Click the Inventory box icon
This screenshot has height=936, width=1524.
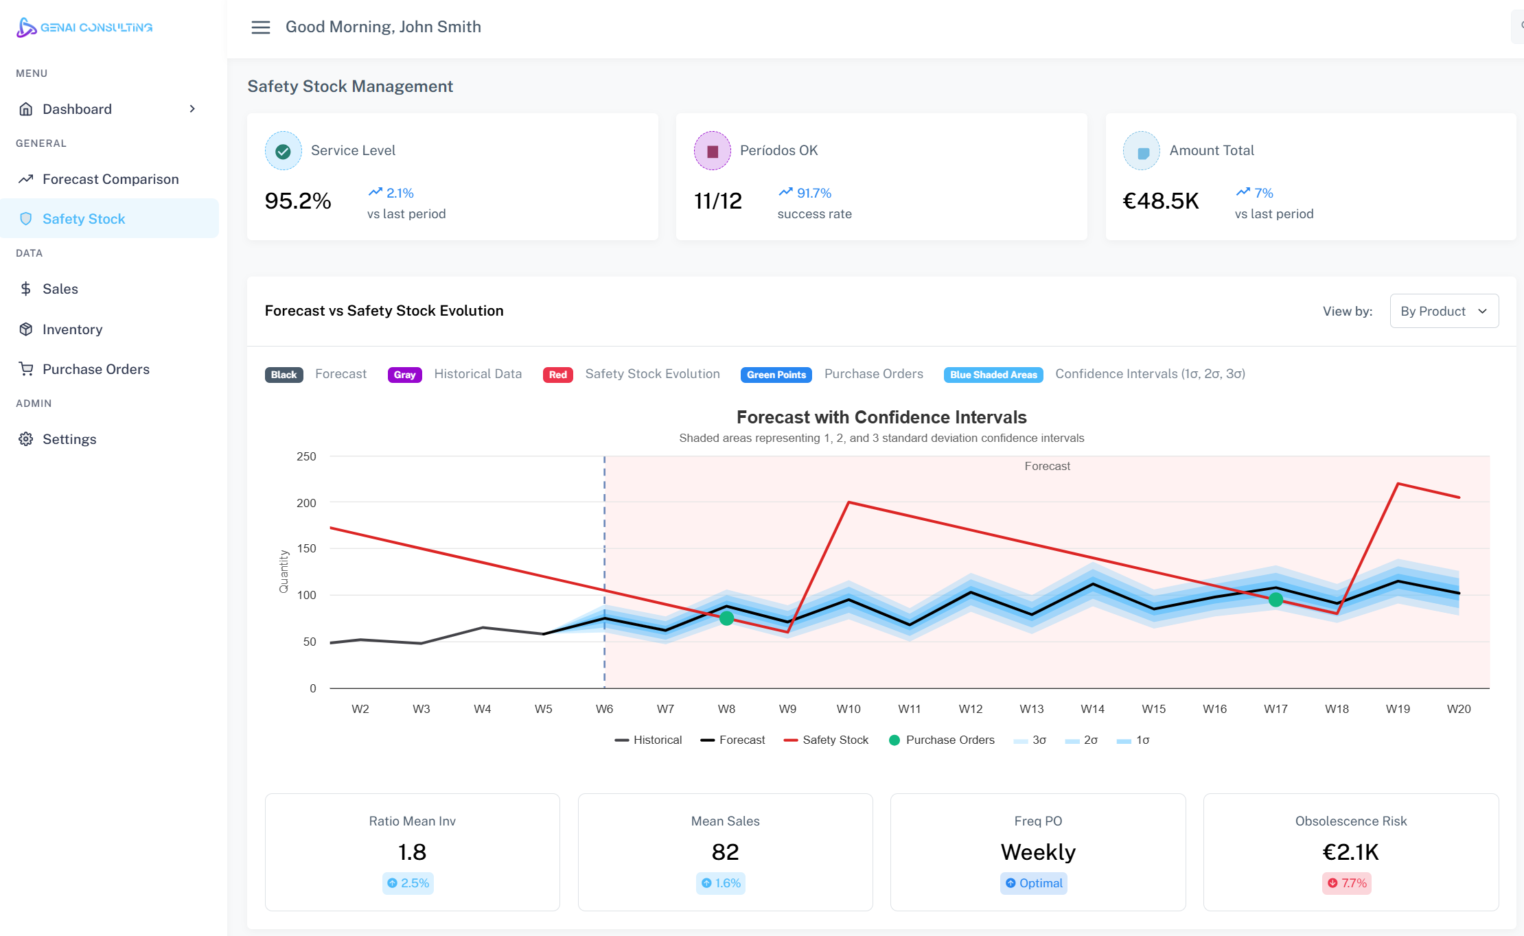click(x=26, y=329)
